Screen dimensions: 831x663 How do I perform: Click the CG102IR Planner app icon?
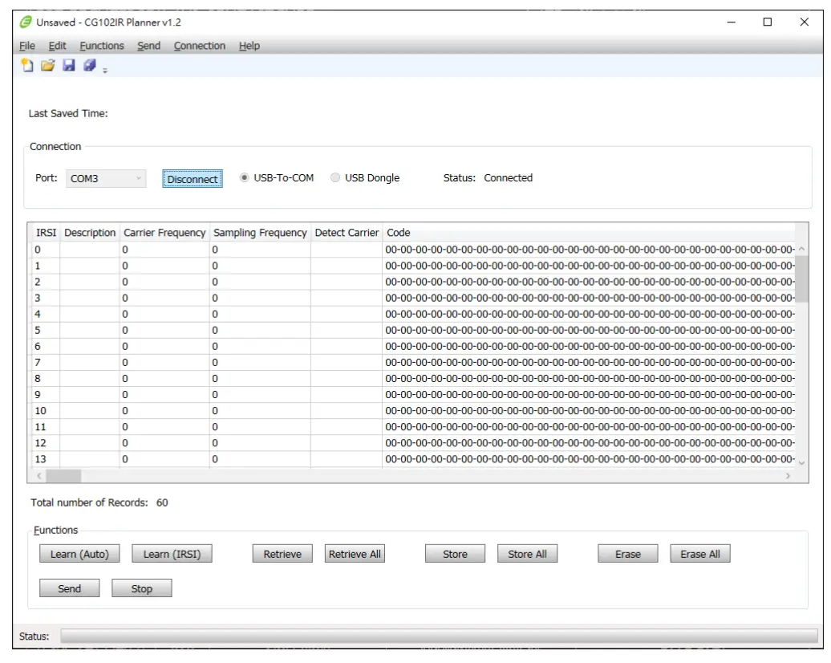pos(26,22)
